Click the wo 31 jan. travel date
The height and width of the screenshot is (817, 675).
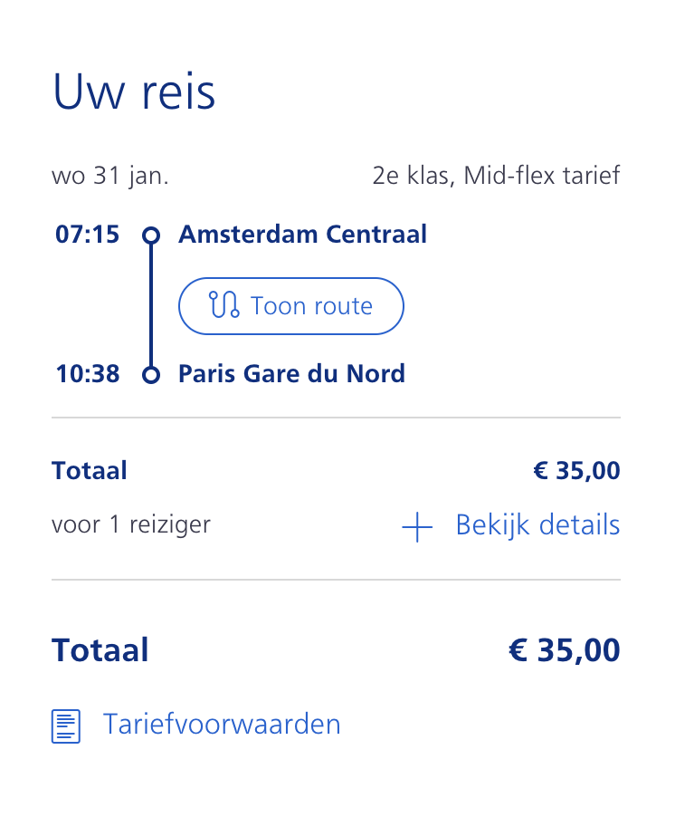(x=110, y=176)
